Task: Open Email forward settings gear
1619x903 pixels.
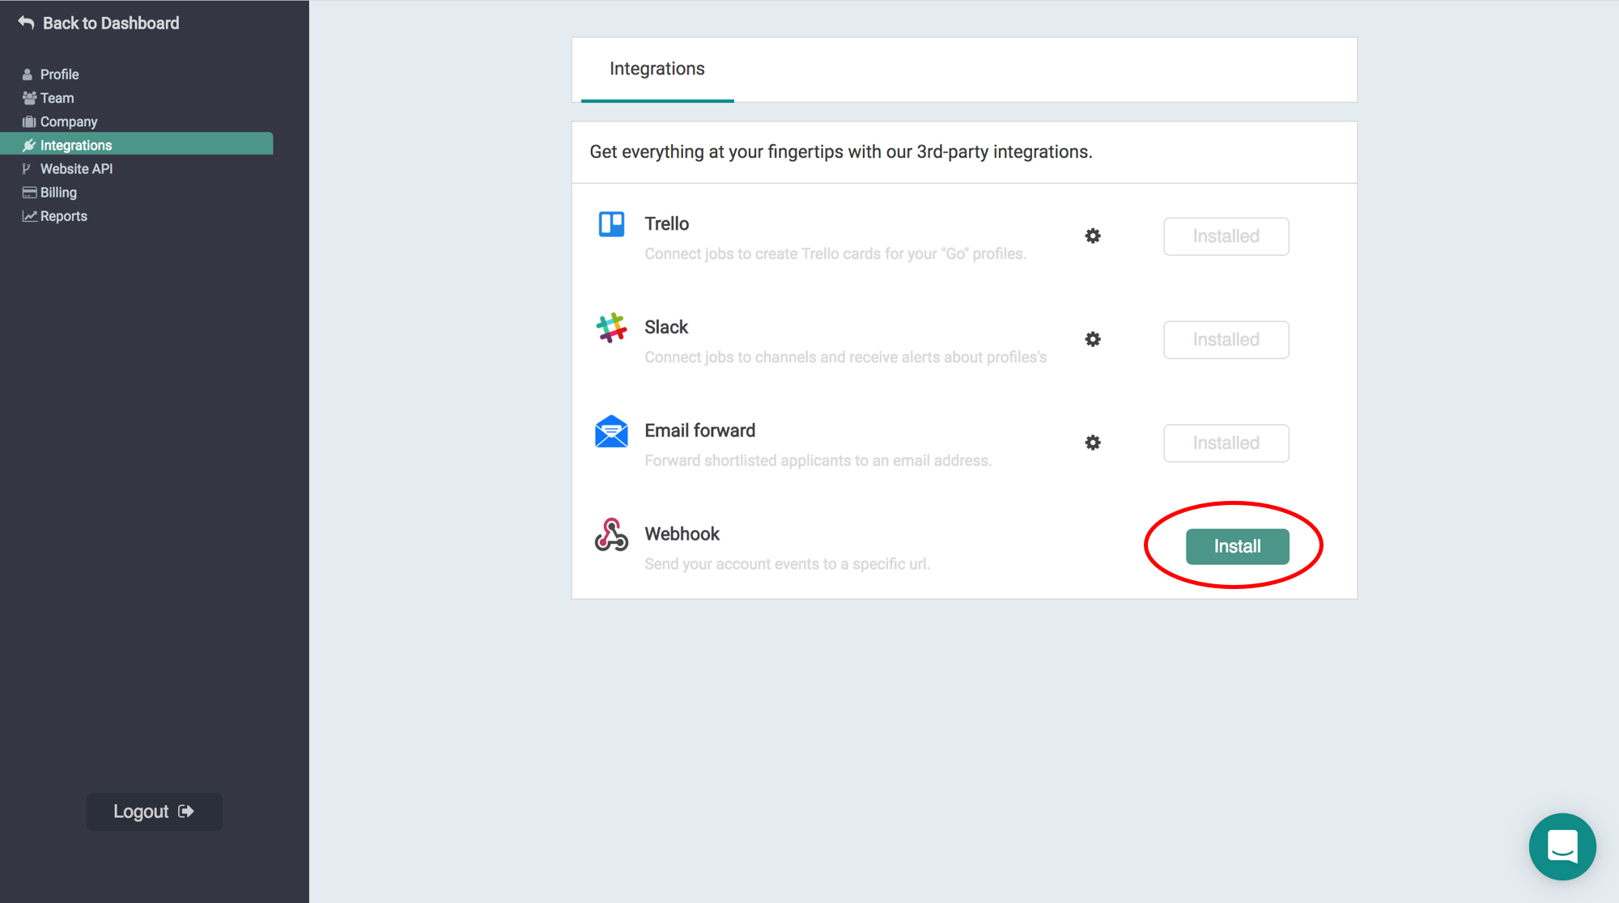Action: 1093,443
